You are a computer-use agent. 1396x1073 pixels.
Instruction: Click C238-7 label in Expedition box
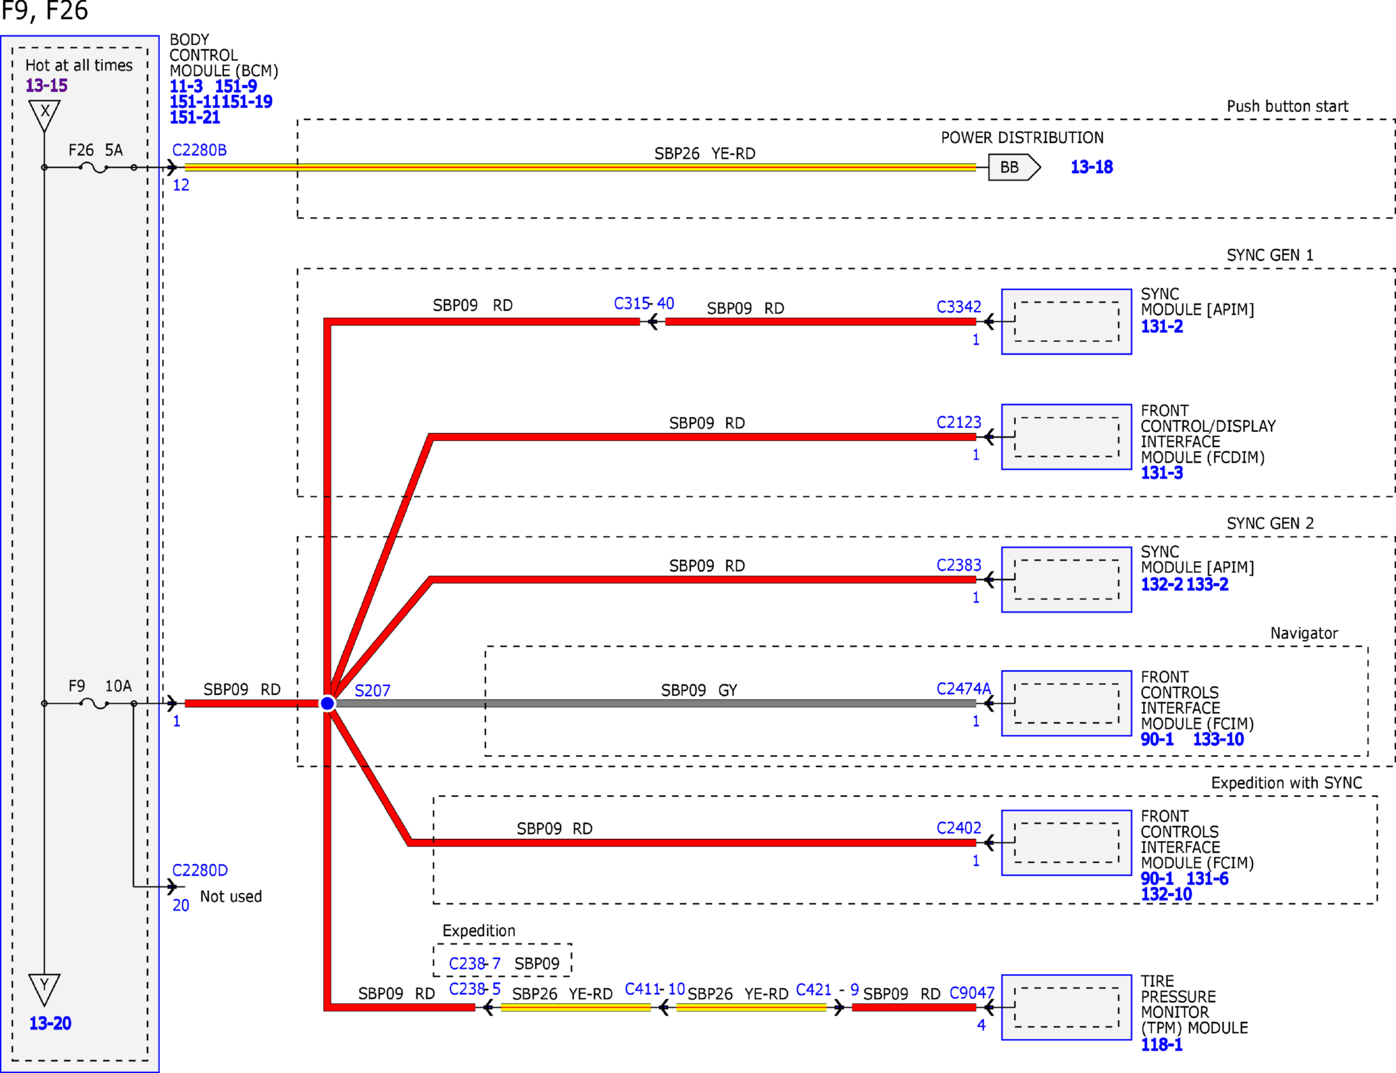[475, 964]
